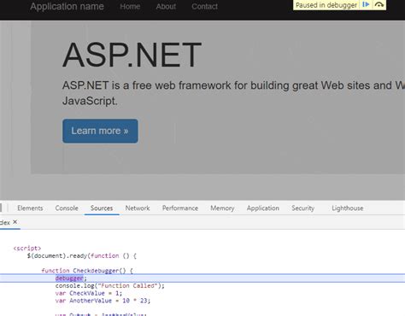
Task: Close the Index file tab
Action: click(15, 222)
